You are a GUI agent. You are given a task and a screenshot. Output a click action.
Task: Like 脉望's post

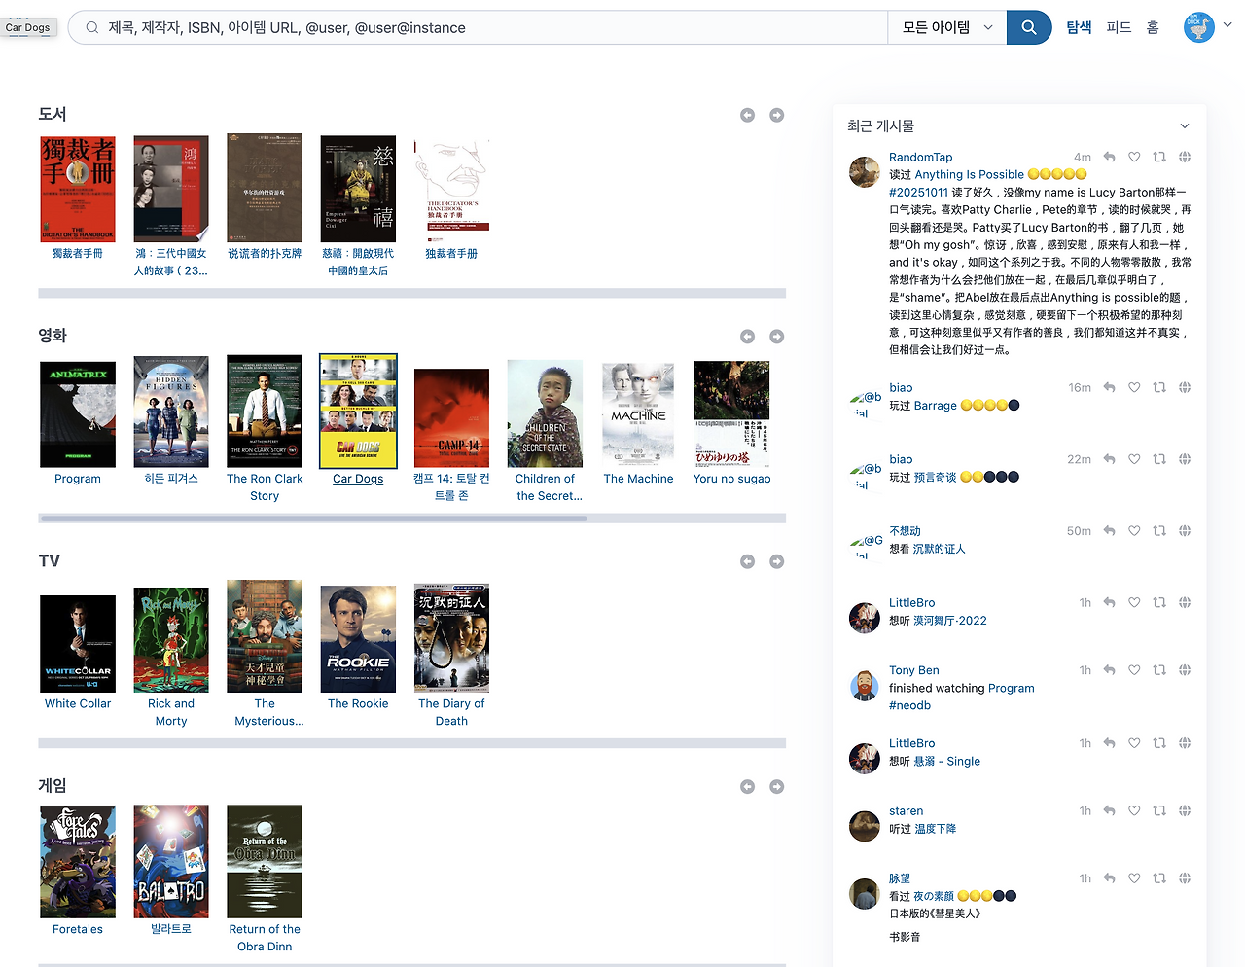[1134, 878]
